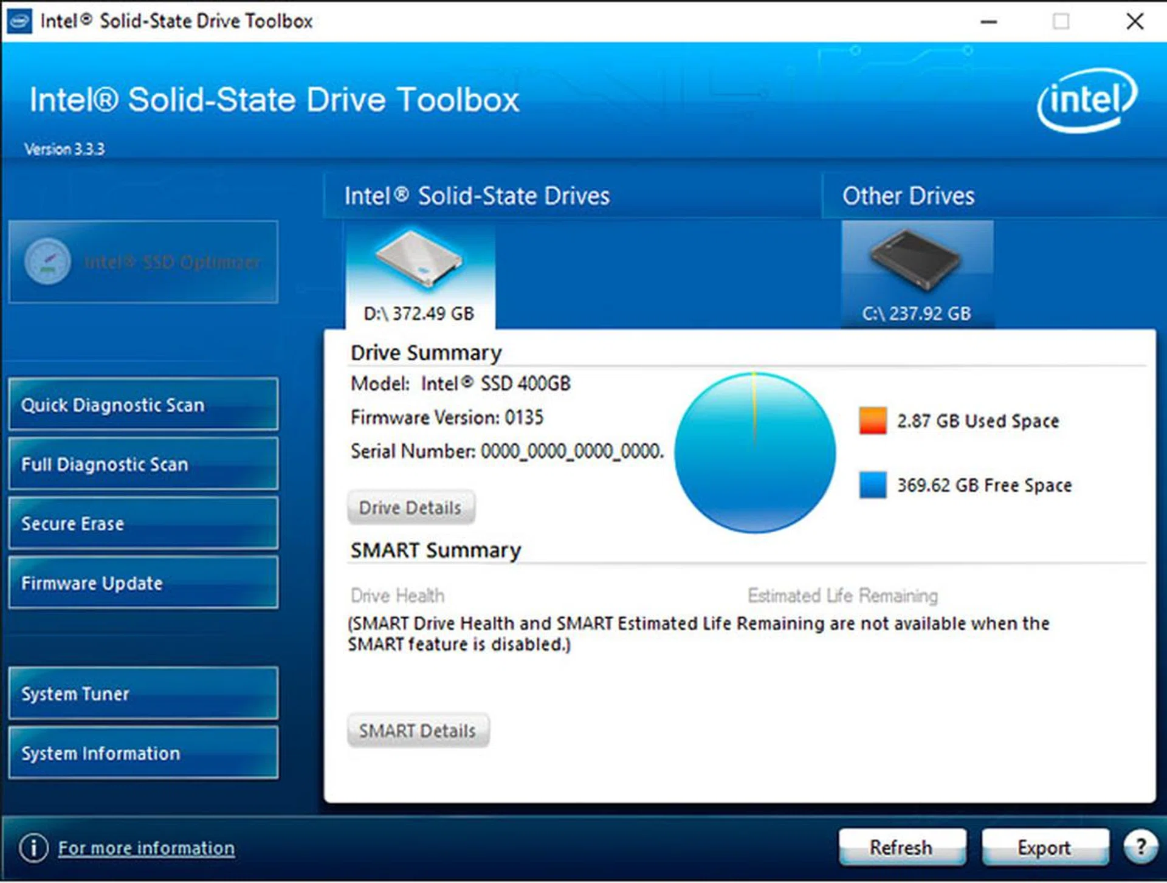Run a Quick Diagnostic Scan
The width and height of the screenshot is (1167, 883).
coord(143,405)
